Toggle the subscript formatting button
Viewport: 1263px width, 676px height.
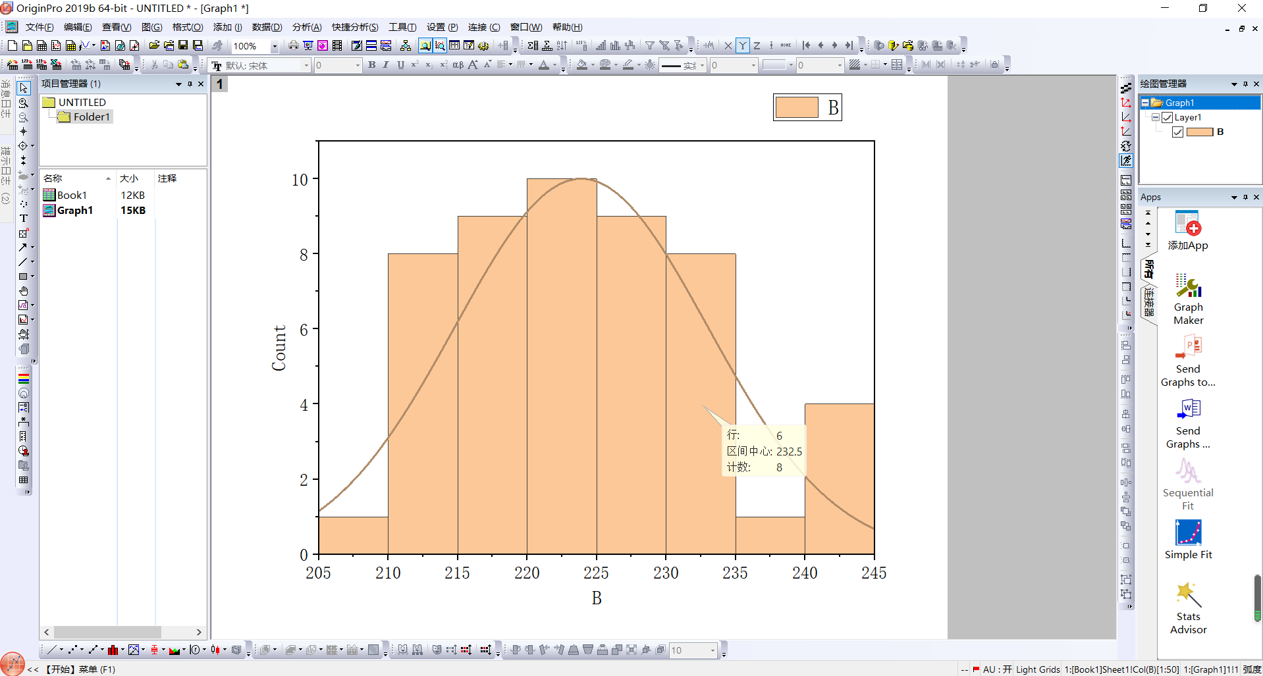click(429, 65)
